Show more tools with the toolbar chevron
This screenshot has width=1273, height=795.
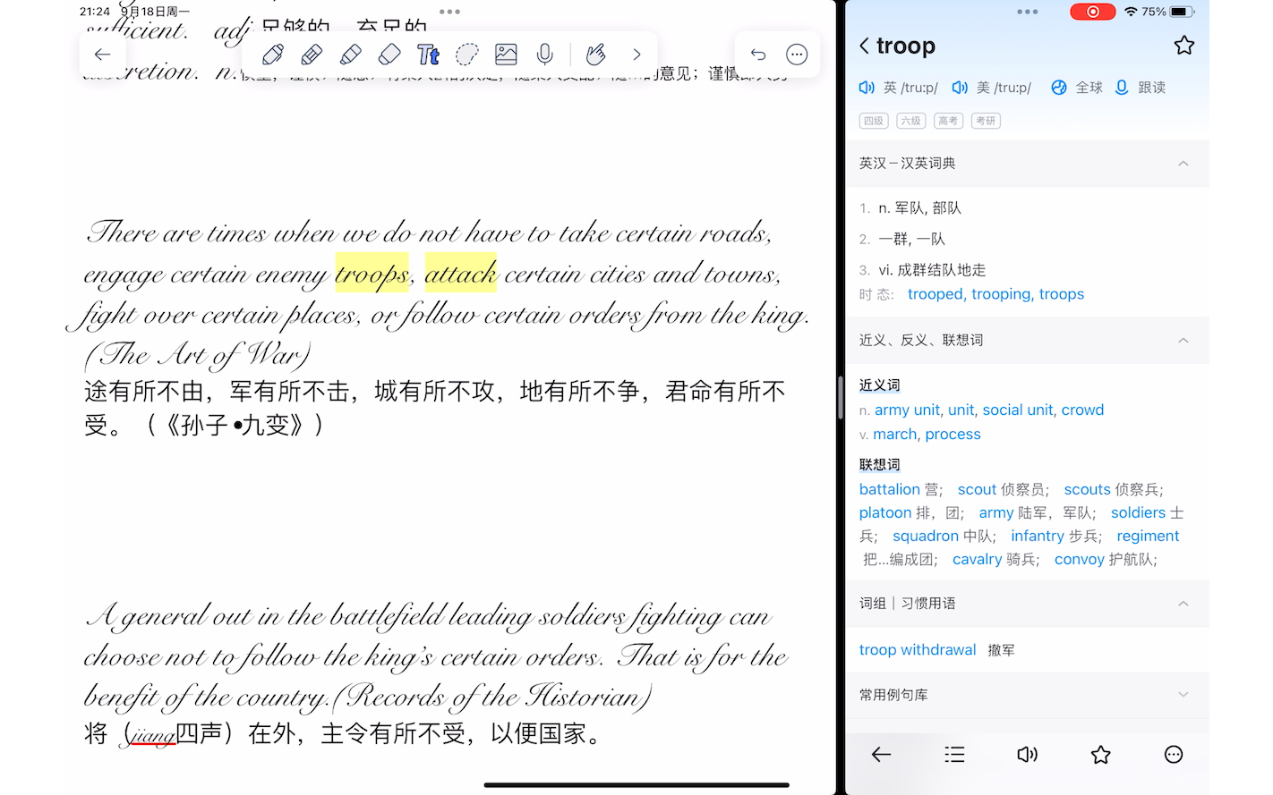click(x=636, y=55)
